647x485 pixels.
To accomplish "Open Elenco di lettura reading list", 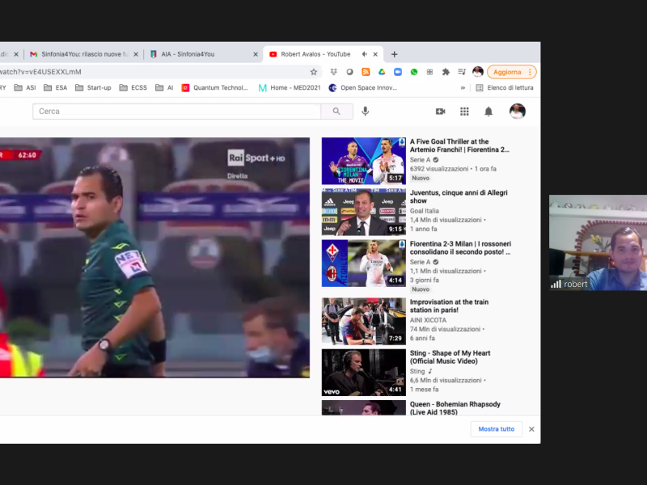I will click(505, 88).
